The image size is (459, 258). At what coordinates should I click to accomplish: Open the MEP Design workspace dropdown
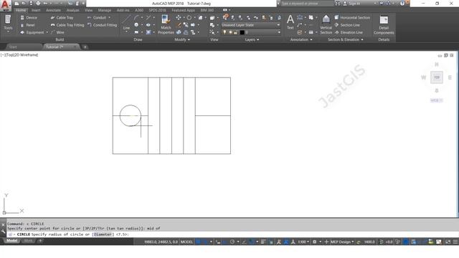tap(342, 242)
